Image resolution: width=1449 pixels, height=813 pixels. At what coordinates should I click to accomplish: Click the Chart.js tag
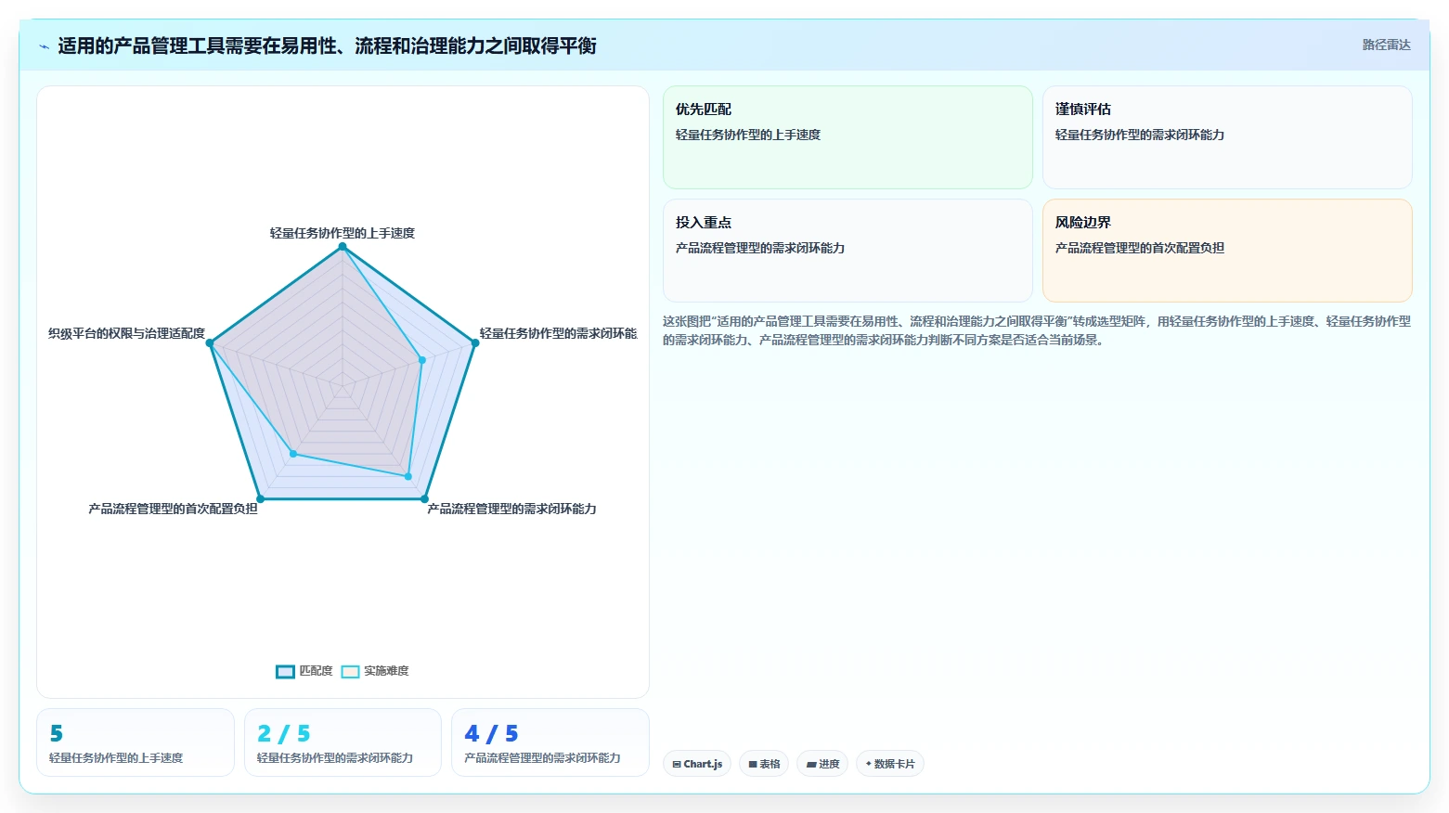coord(697,764)
